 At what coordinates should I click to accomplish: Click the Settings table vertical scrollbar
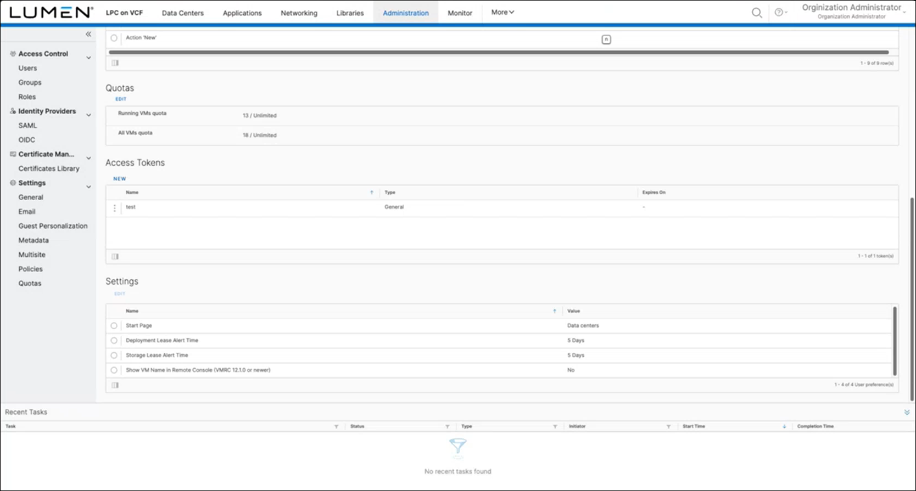(895, 341)
